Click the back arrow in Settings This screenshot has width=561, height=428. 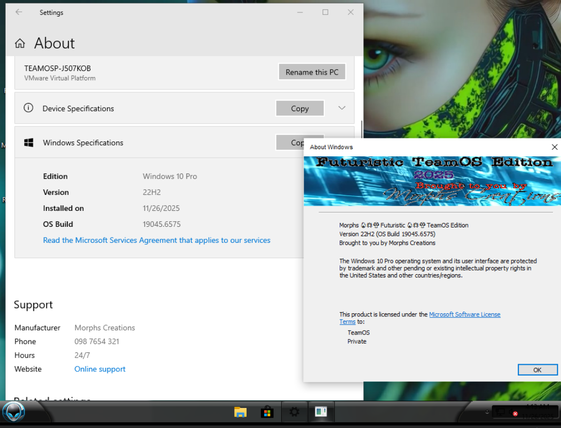point(19,12)
